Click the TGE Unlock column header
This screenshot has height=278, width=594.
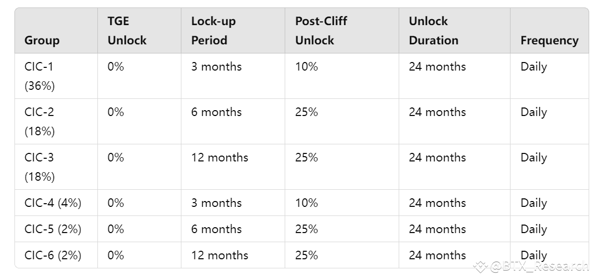click(127, 30)
